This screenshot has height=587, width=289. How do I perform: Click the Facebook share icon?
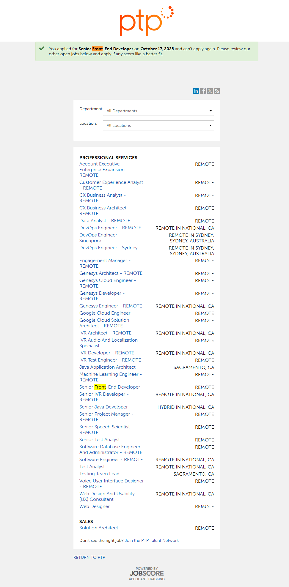(x=203, y=91)
